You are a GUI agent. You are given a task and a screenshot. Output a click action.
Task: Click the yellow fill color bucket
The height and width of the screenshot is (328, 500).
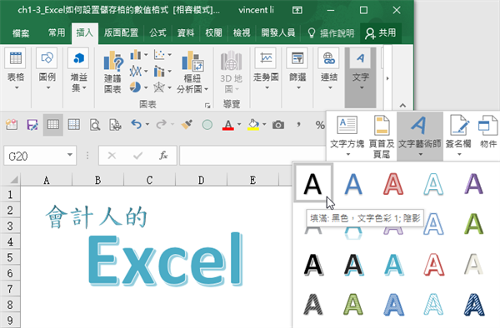pyautogui.click(x=253, y=125)
